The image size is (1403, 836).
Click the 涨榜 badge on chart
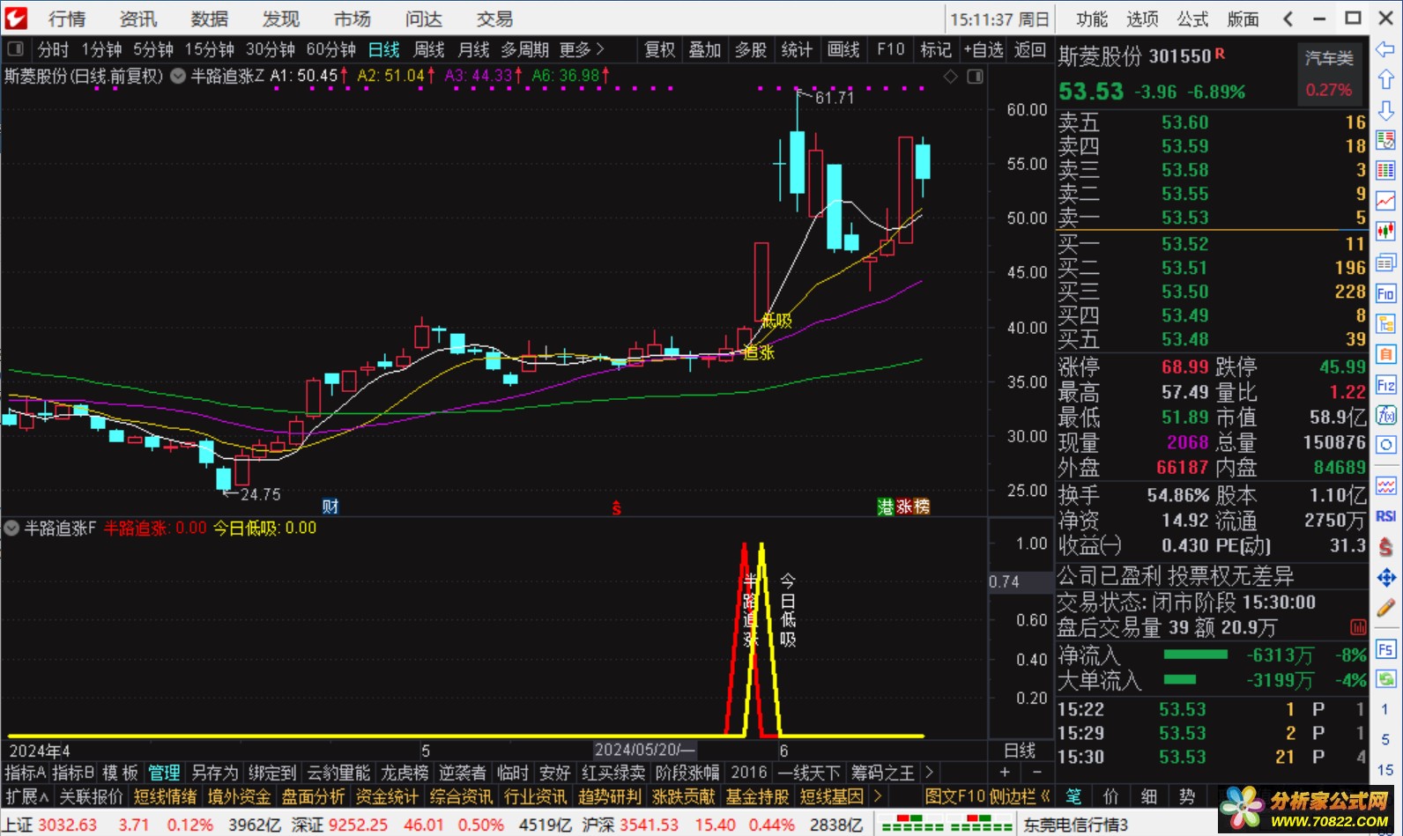tap(913, 506)
